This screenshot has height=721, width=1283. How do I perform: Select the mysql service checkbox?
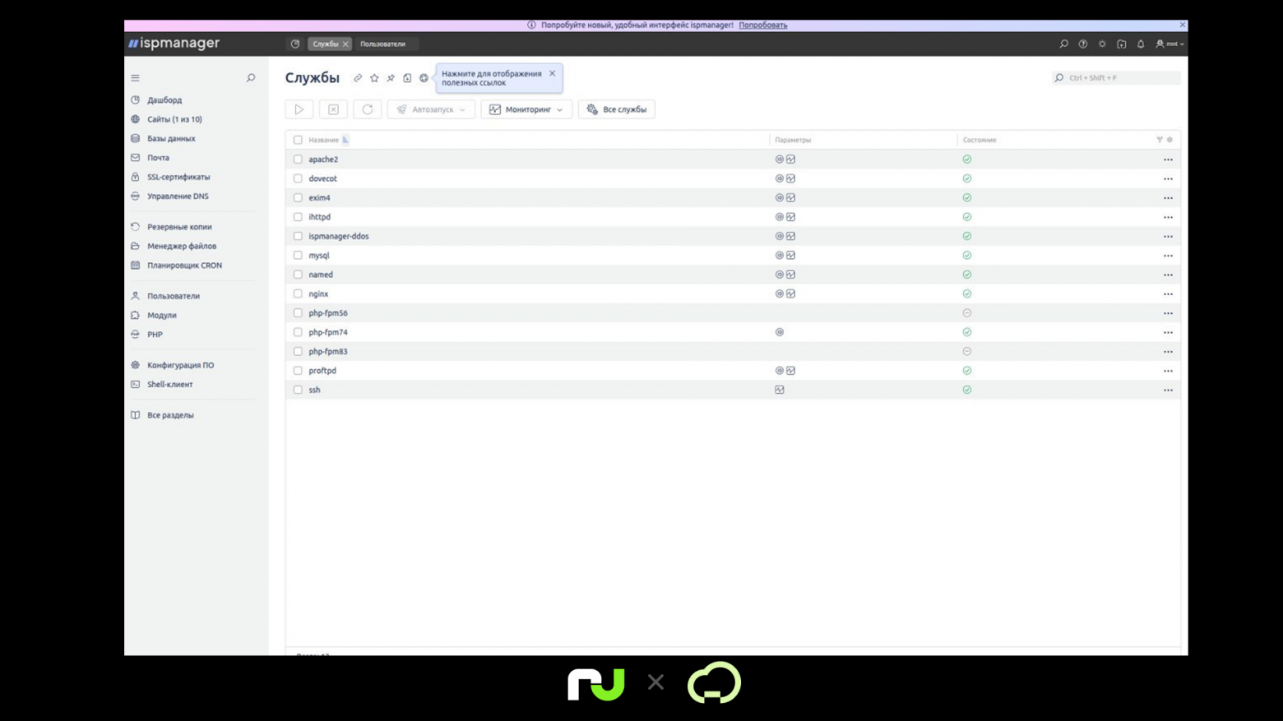click(x=298, y=256)
